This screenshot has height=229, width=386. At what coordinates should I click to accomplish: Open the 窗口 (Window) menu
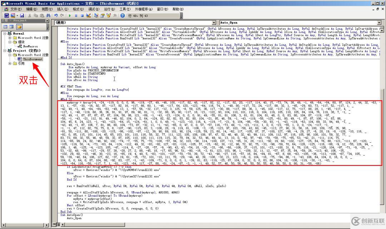[x=163, y=9]
